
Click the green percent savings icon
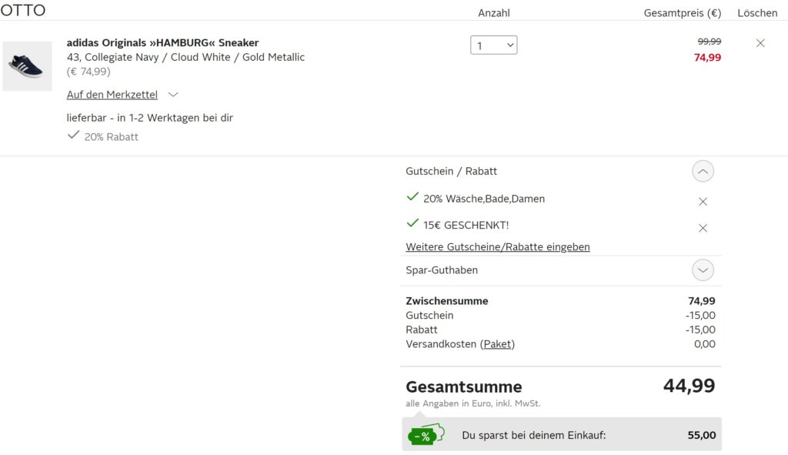click(426, 434)
